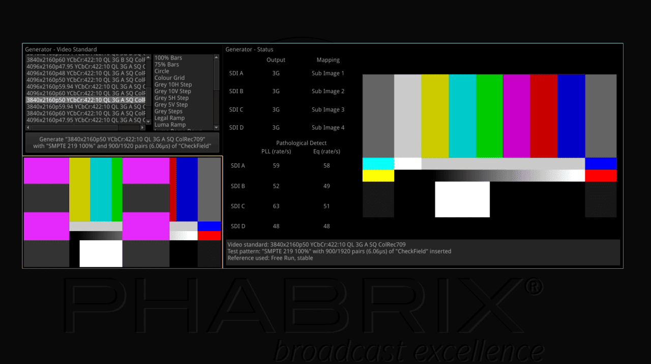Select the Circle test pattern
Viewport: 651px width, 364px height.
162,71
